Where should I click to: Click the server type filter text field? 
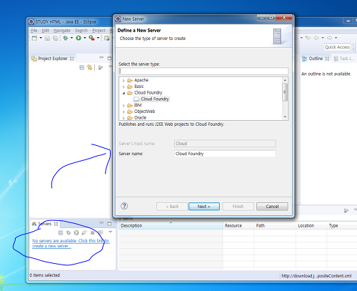pos(203,71)
